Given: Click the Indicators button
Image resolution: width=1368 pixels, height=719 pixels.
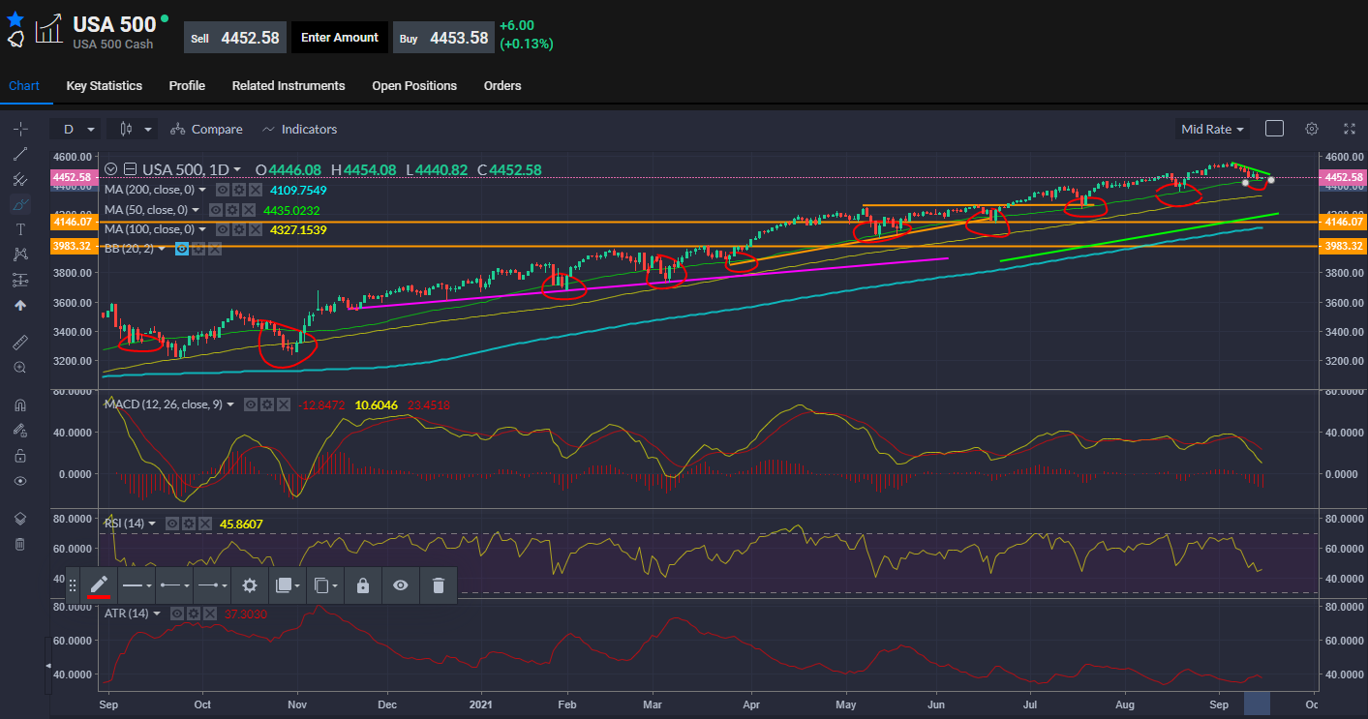Looking at the screenshot, I should pyautogui.click(x=299, y=129).
